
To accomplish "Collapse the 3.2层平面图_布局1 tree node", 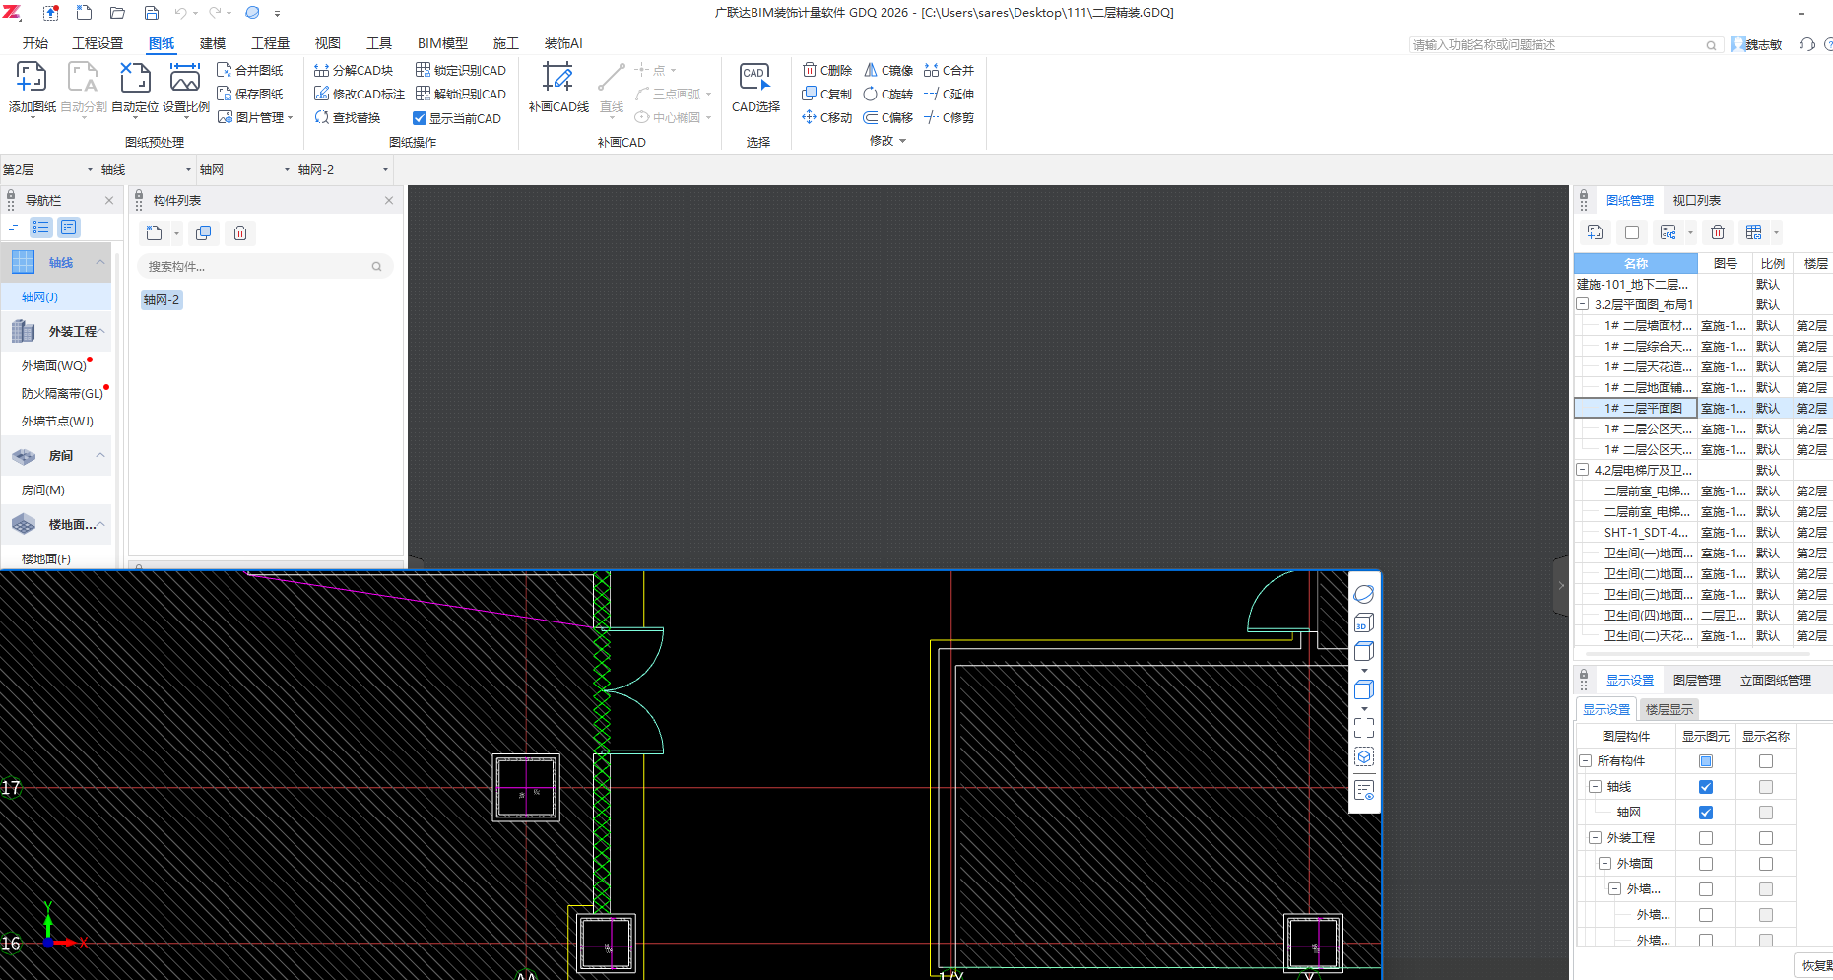I will (x=1583, y=304).
